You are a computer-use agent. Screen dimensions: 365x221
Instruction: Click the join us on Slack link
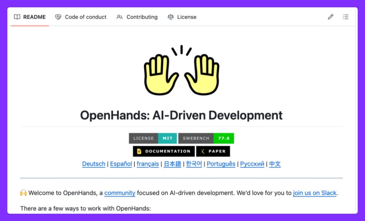pos(315,193)
